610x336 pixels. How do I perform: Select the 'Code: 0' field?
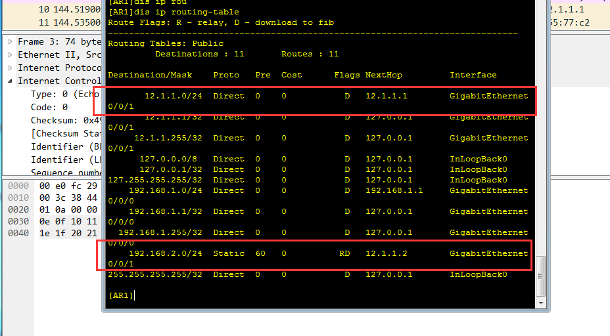point(49,107)
